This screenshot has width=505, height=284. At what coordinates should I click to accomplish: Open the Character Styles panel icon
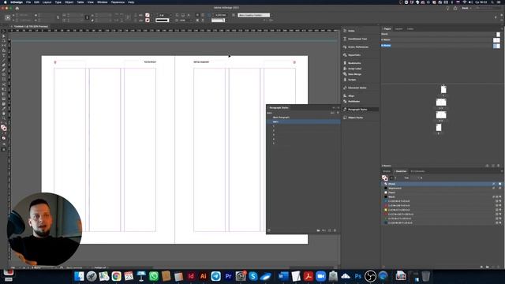pos(345,88)
